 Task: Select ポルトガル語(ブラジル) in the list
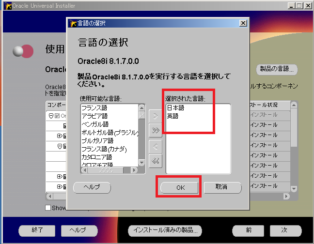[110, 133]
